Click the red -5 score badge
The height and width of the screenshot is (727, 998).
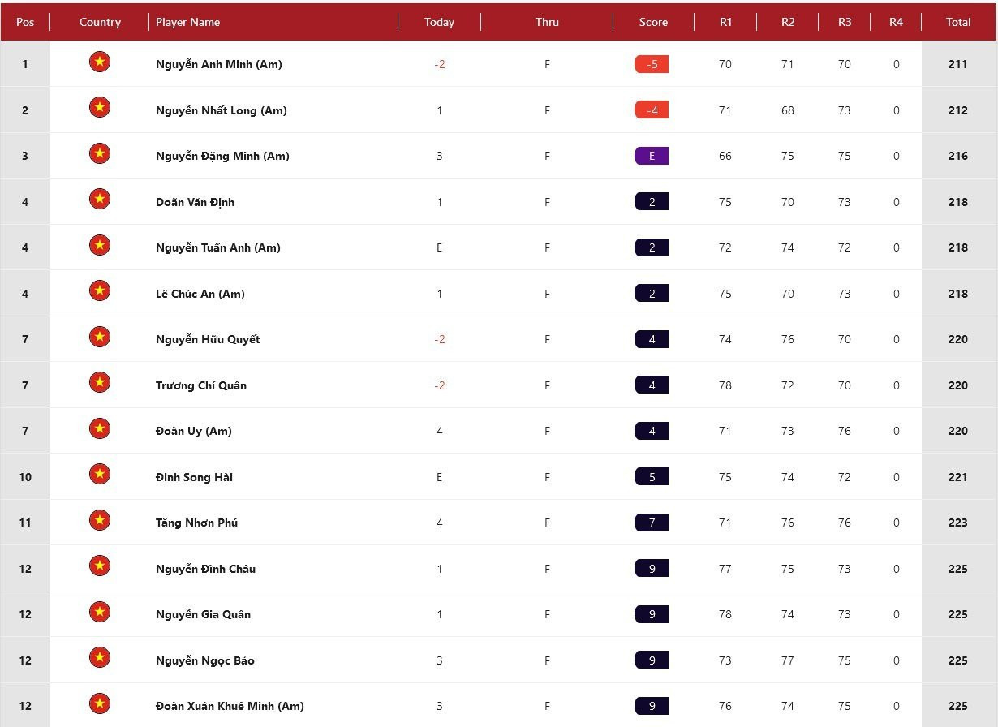click(652, 64)
